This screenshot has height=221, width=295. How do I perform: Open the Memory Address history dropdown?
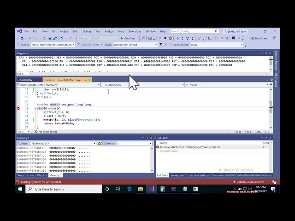click(x=94, y=144)
